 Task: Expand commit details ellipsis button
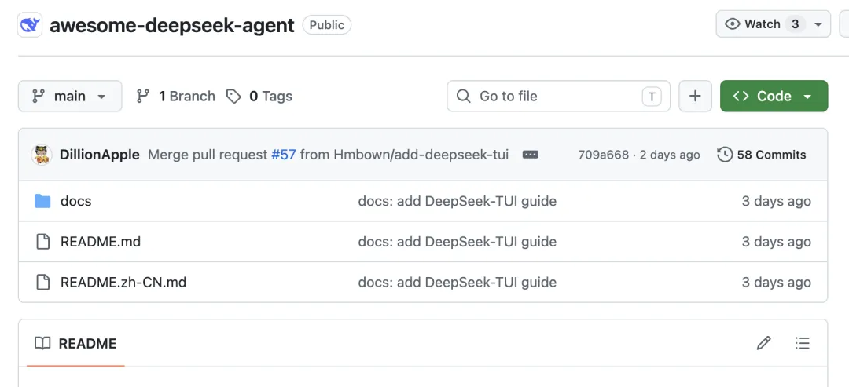(x=530, y=155)
